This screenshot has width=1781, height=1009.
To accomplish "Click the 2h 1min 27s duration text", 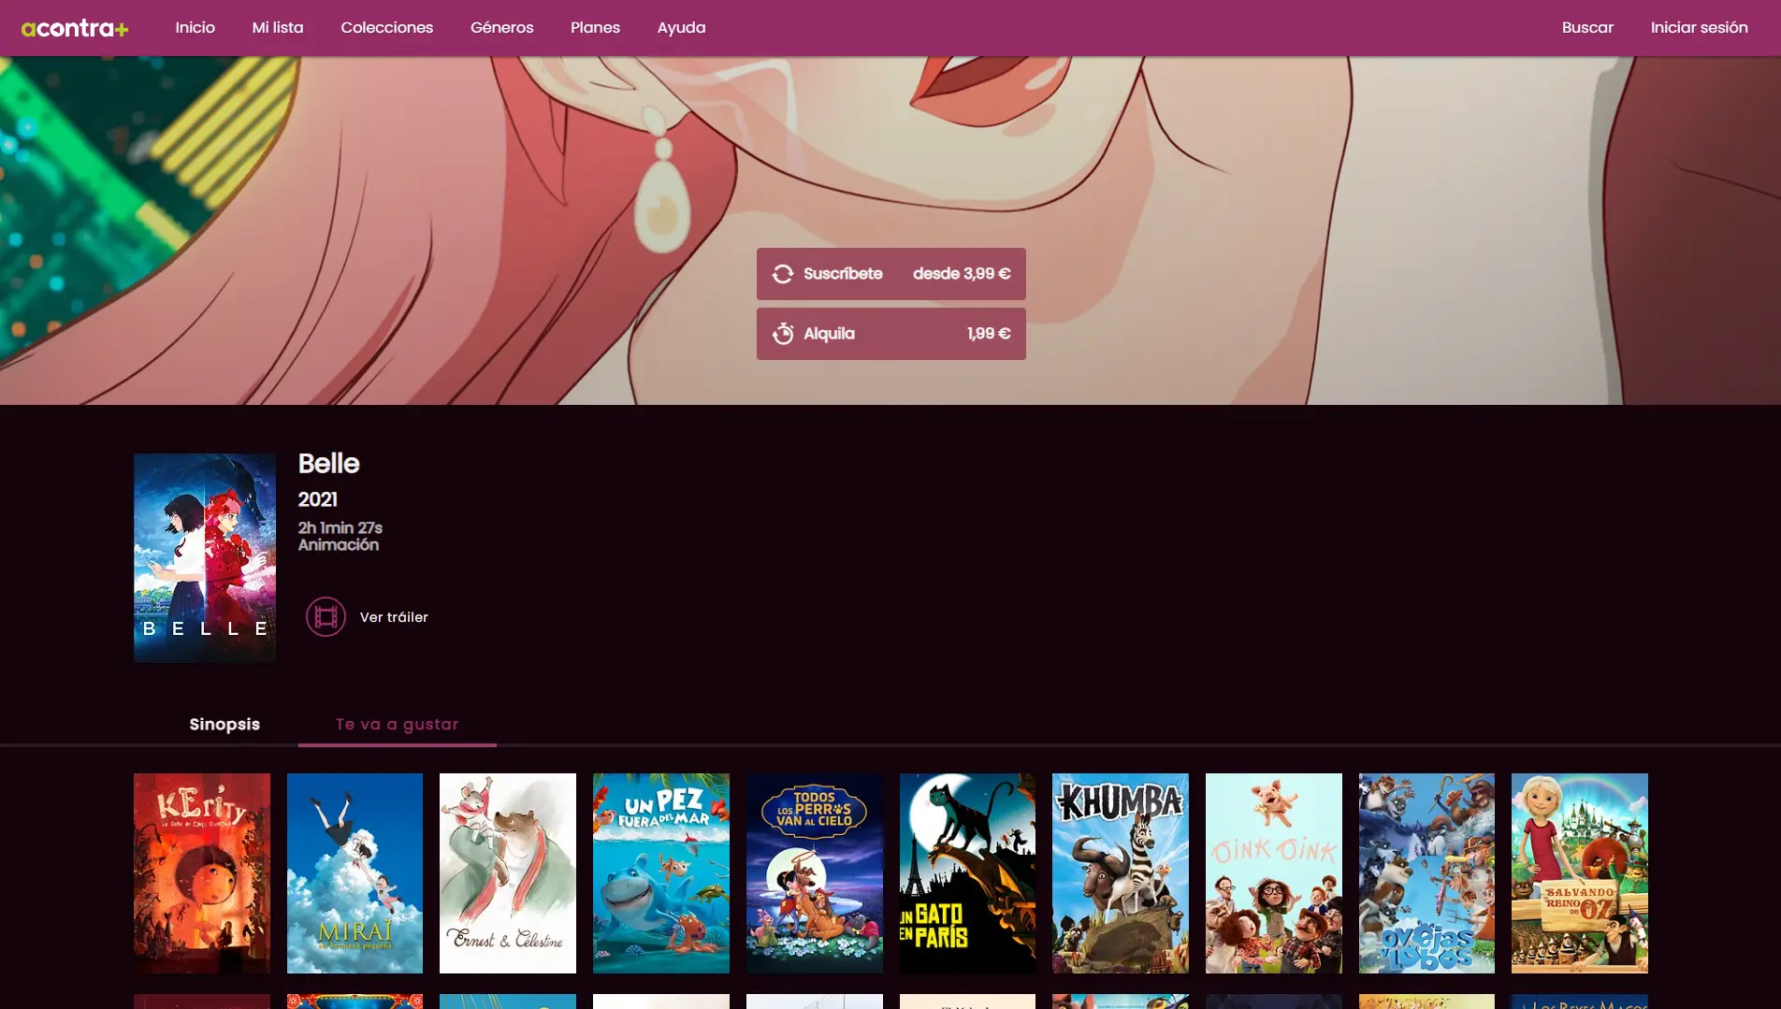I will coord(340,528).
